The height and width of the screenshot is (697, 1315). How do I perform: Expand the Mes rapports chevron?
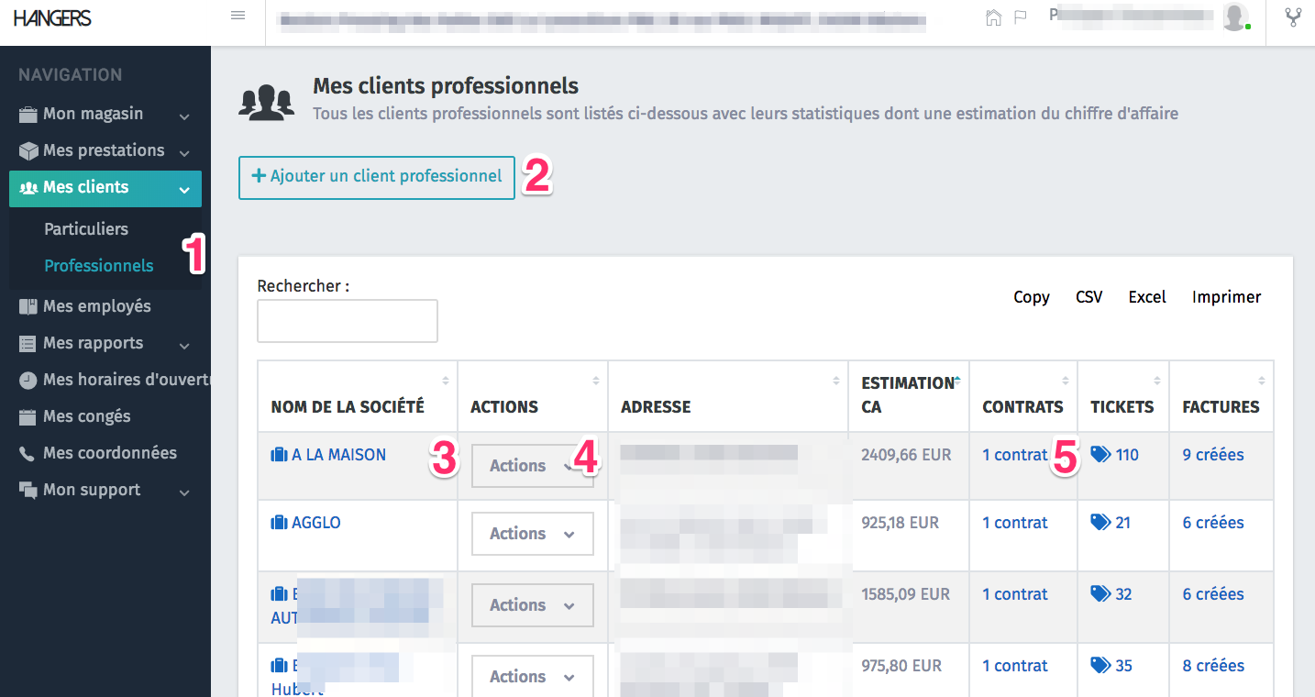click(x=184, y=346)
